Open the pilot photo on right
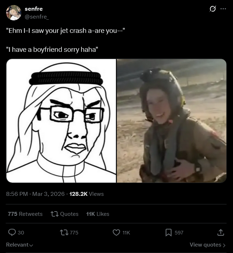 172,121
